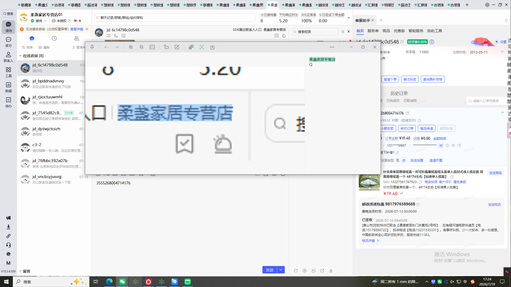This screenshot has height=287, width=511.
Task: Expand the daily statistics dropdown arrow
Action: [x=349, y=18]
